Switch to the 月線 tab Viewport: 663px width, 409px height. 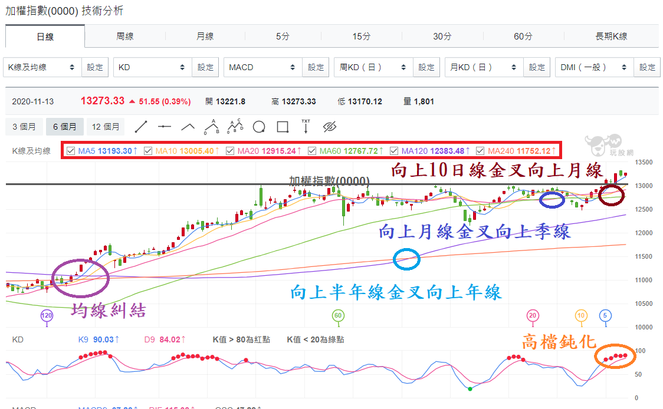pyautogui.click(x=205, y=37)
